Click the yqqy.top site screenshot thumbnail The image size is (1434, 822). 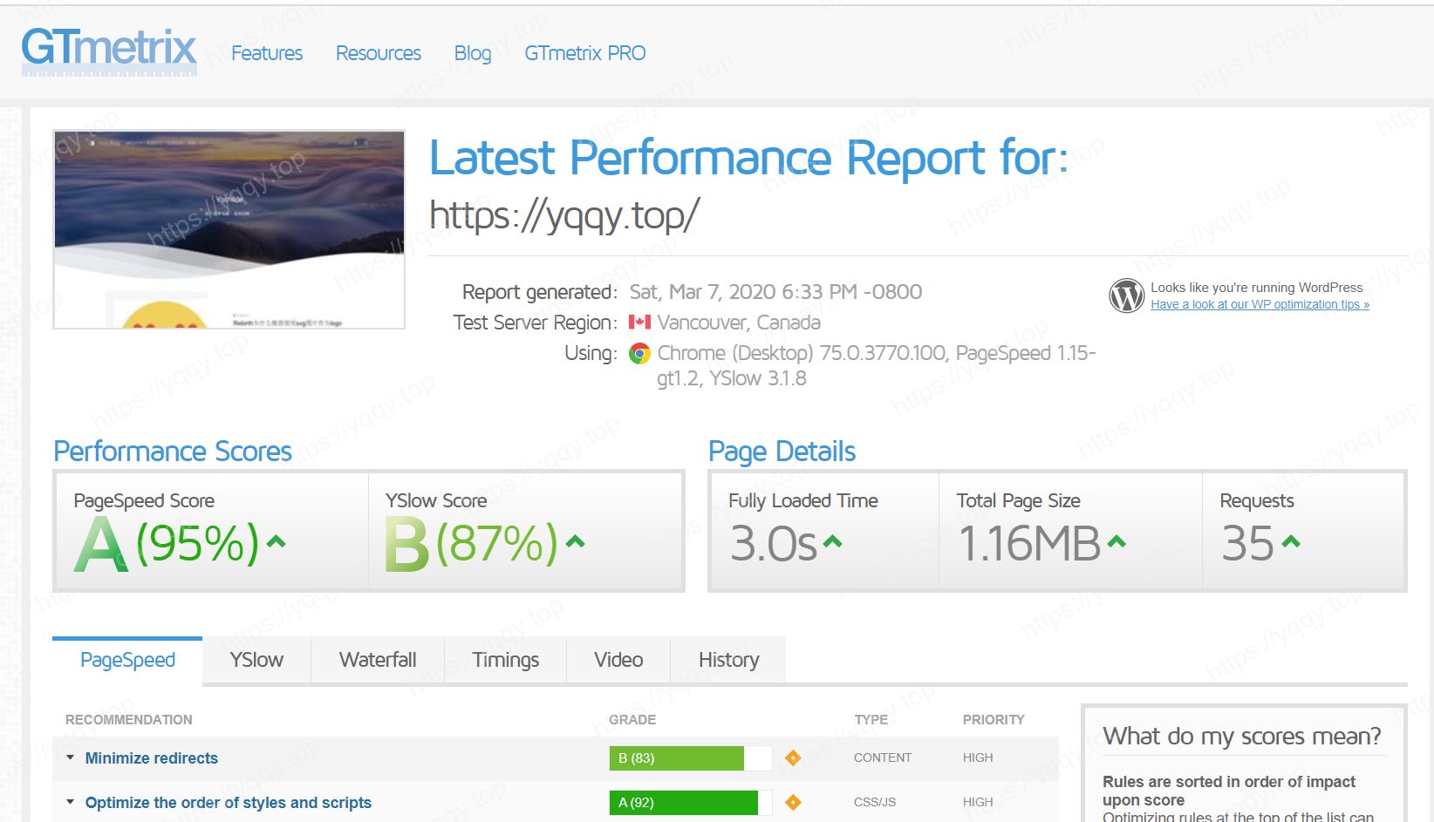point(229,229)
